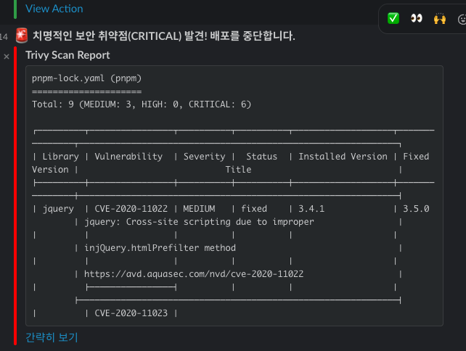Click the Title column header
Screen dimensions: 466x351
click(238, 170)
